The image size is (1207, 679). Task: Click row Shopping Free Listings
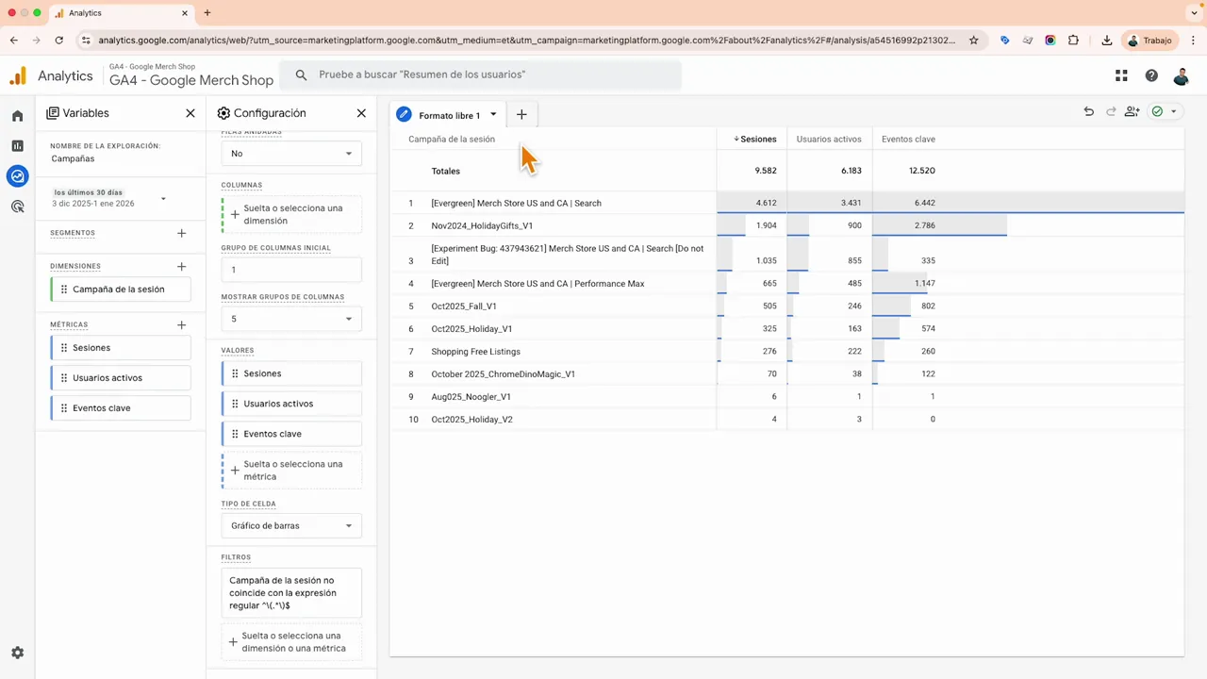point(787,352)
